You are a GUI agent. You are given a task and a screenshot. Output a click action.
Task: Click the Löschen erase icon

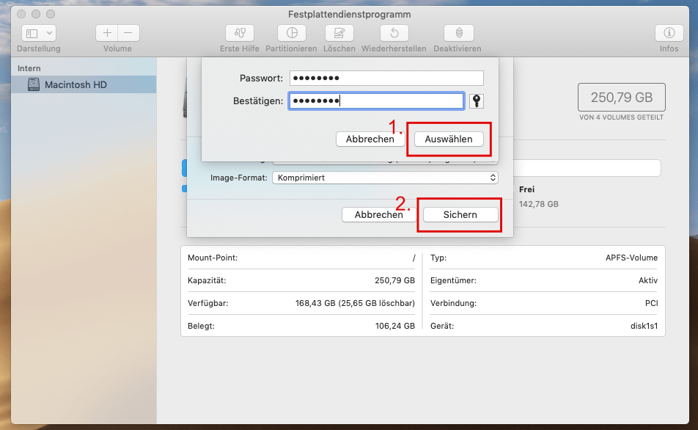(x=339, y=33)
